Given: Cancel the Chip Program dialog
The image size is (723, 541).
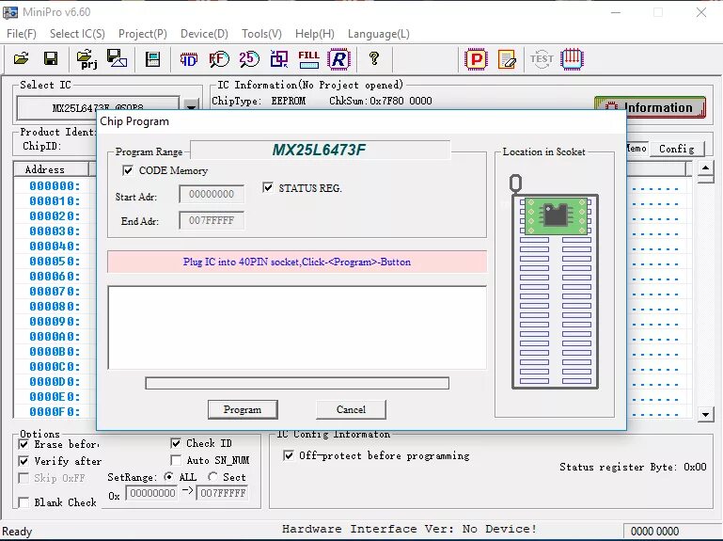Looking at the screenshot, I should point(351,409).
